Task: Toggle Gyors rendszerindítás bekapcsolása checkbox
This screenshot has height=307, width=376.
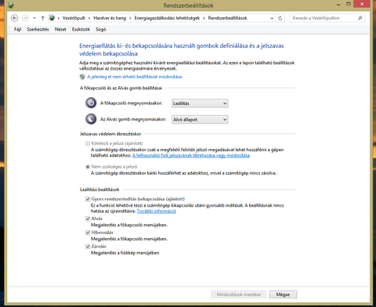Action: coord(88,199)
